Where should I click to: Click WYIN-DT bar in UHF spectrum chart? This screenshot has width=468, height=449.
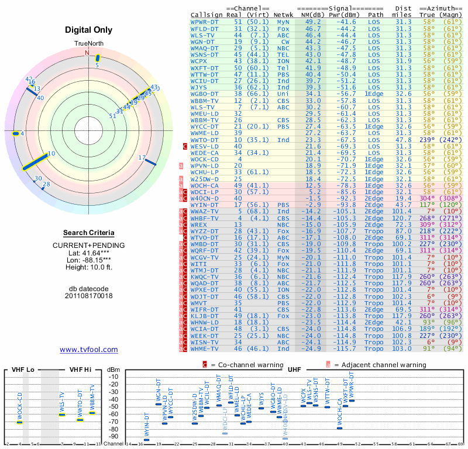click(x=146, y=440)
